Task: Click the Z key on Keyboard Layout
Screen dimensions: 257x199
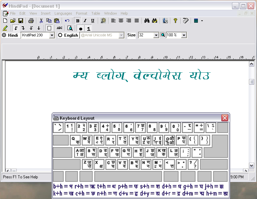Action: click(x=87, y=164)
